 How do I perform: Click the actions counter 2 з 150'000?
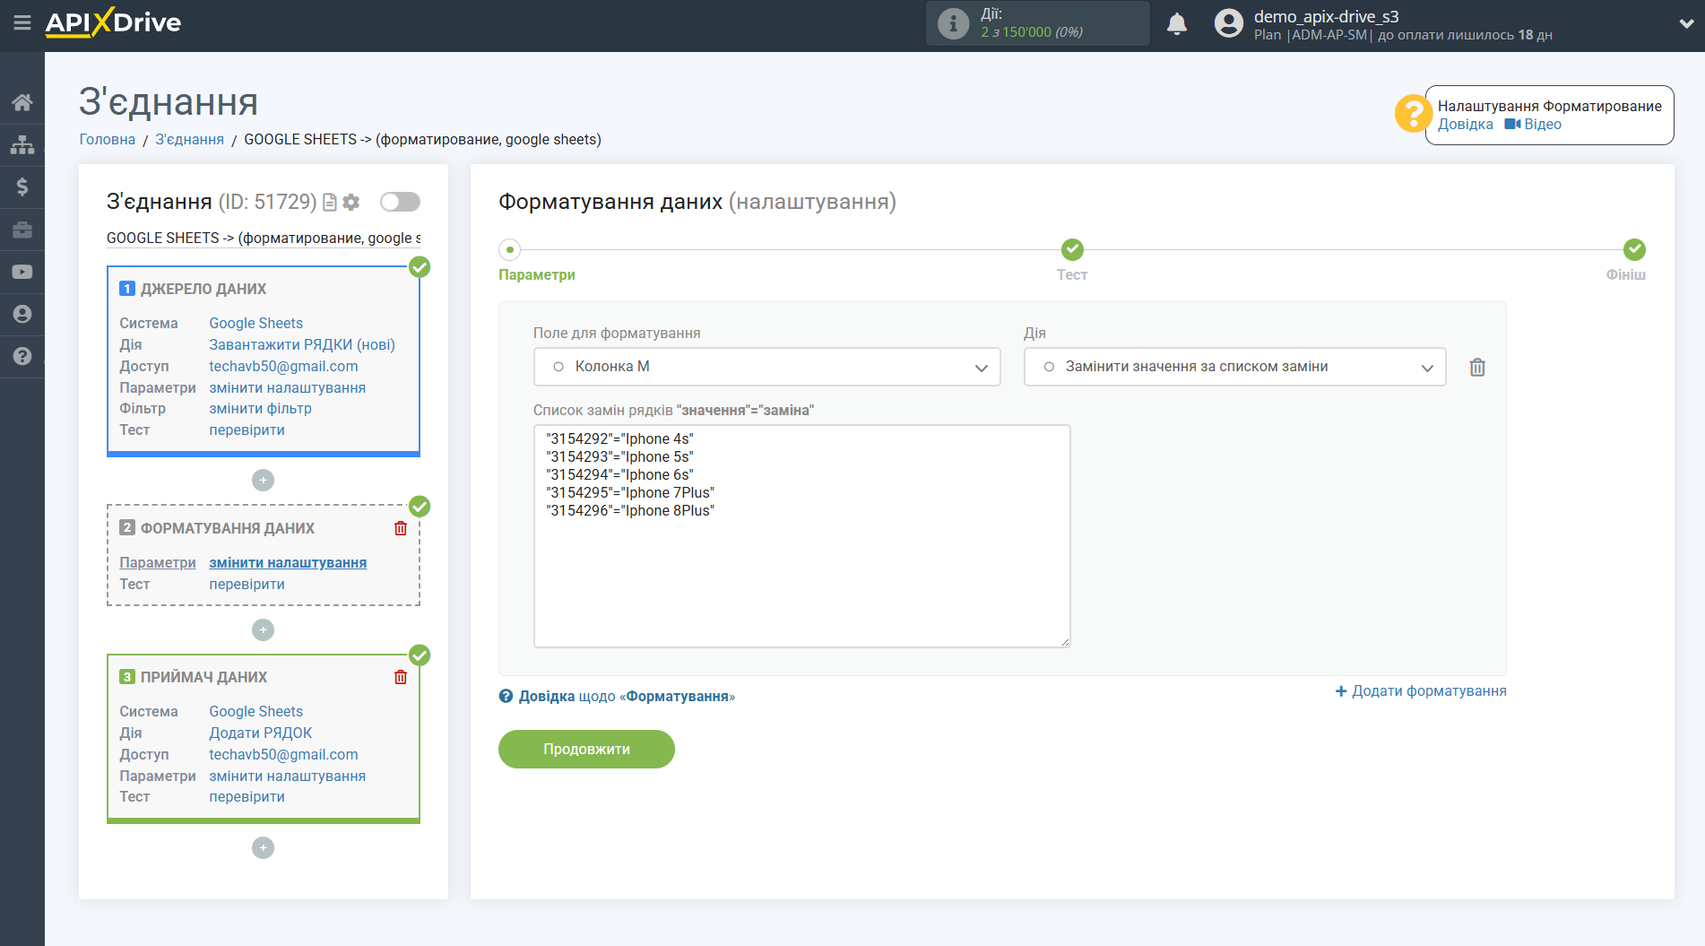[1031, 32]
